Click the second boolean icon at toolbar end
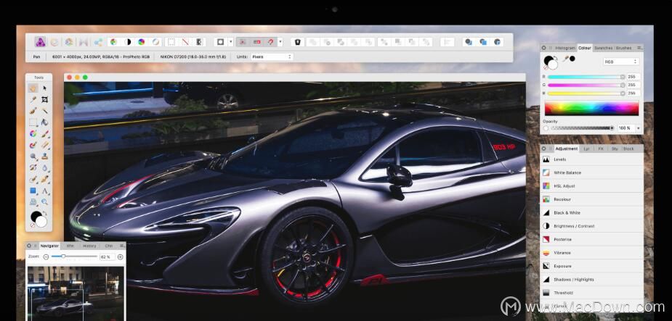Image resolution: width=672 pixels, height=321 pixels. pos(483,42)
